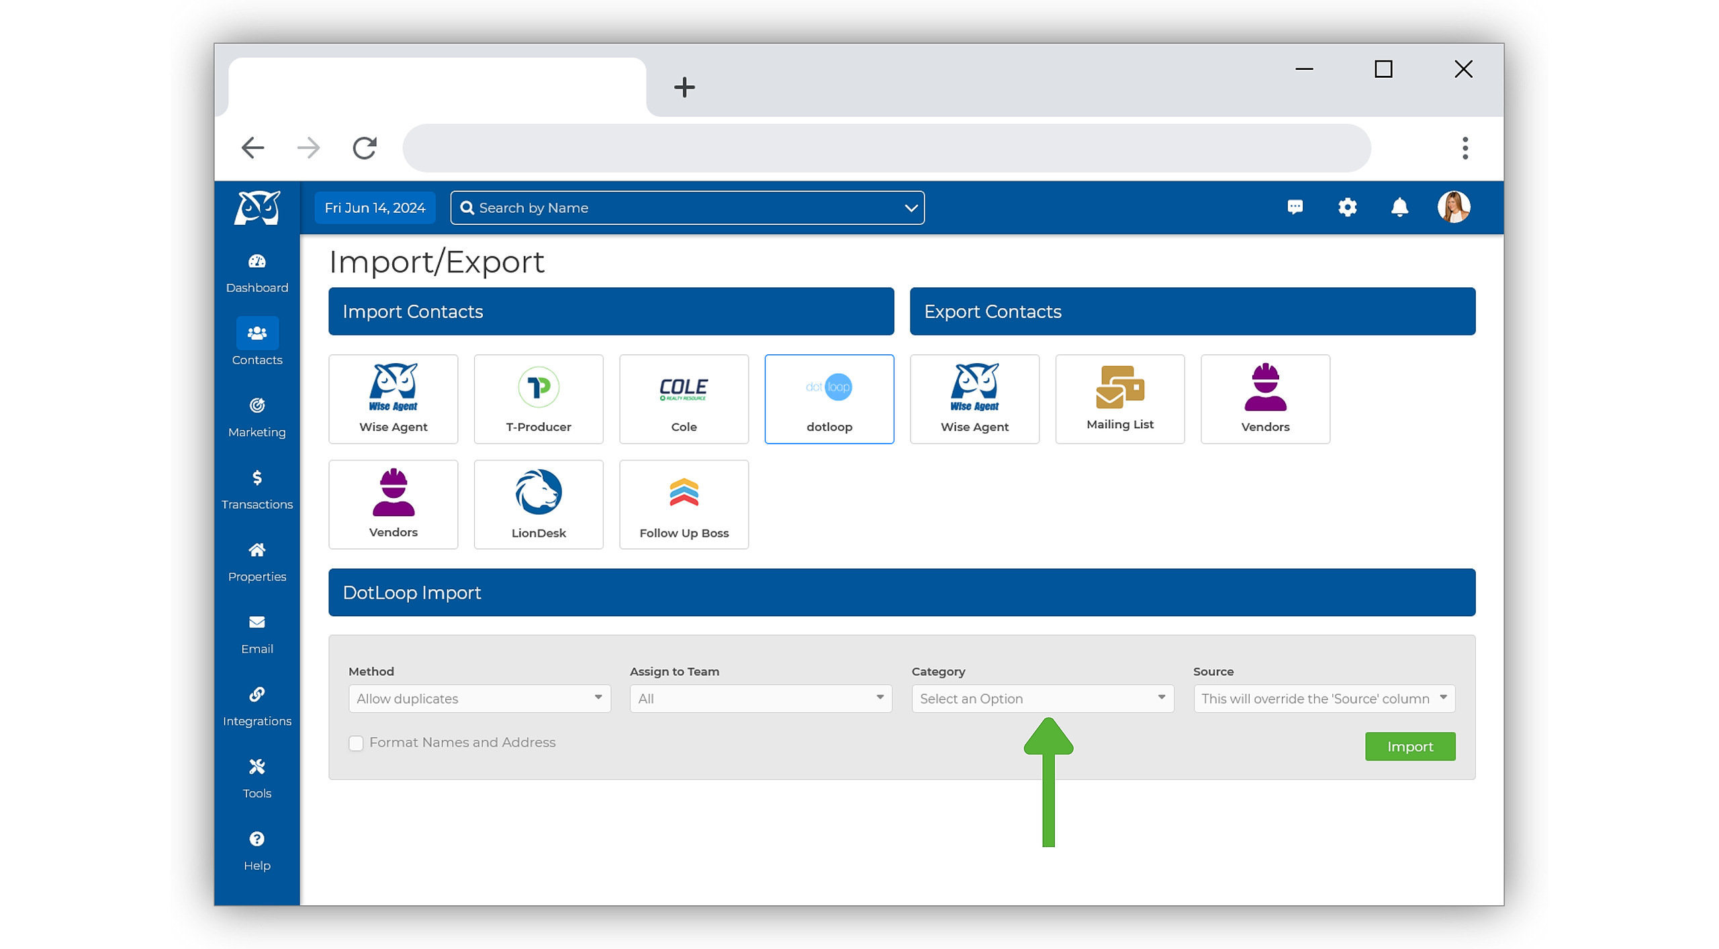Click the Fri Jun 14, 2024 date button
Viewport: 1719px width, 949px height.
pyautogui.click(x=375, y=208)
